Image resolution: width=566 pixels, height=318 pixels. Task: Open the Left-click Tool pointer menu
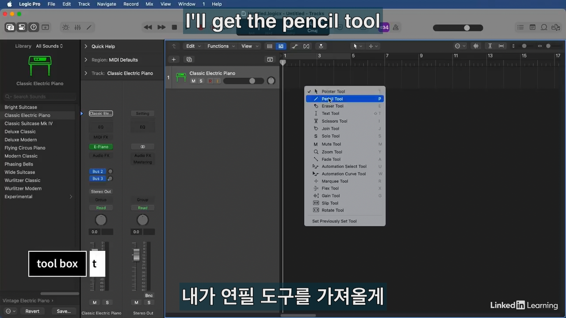(357, 46)
